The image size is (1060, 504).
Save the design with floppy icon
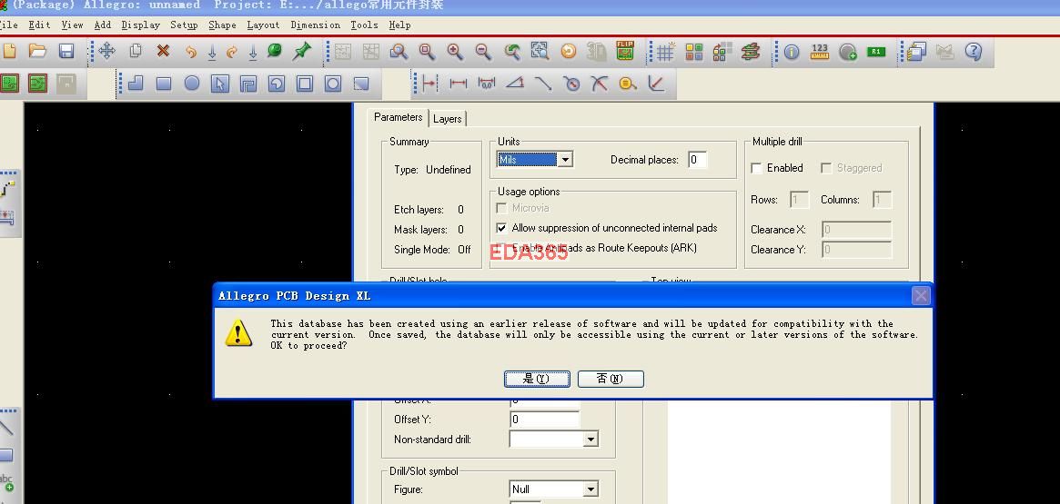66,51
